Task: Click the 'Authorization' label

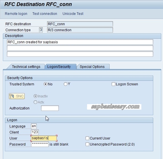Action: tap(20, 108)
